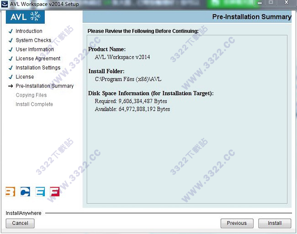Select the System Checks step
This screenshot has width=297, height=234.
(33, 40)
